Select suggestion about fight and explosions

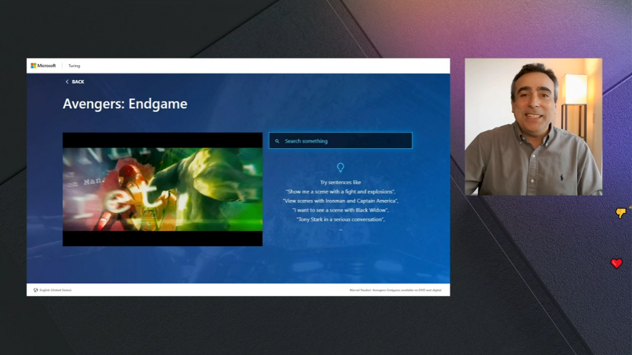point(341,191)
